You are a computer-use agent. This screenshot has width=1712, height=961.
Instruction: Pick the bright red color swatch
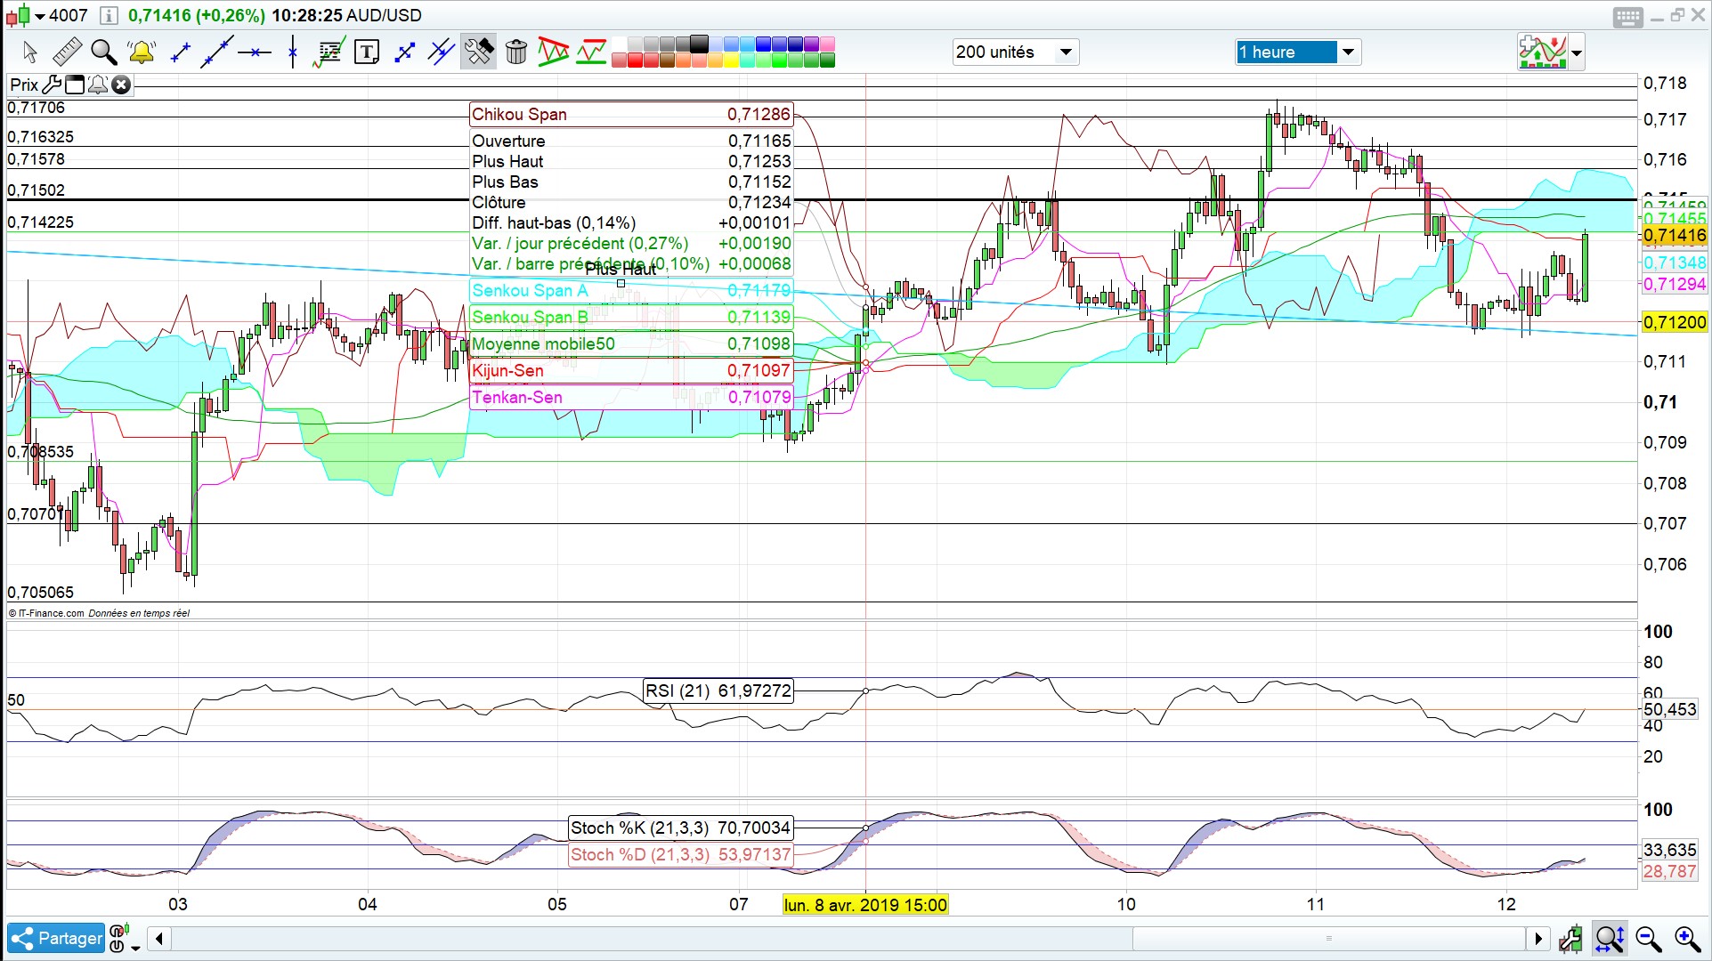[x=635, y=61]
